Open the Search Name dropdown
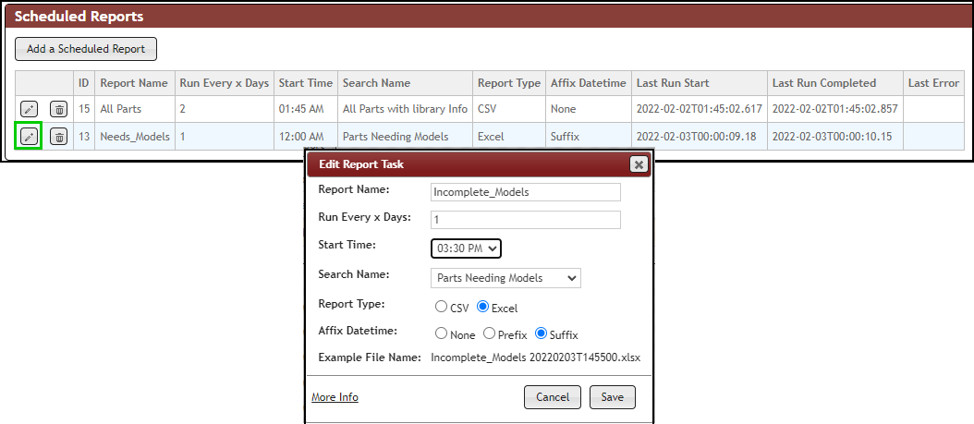Screen dimensions: 974x424 click(505, 278)
